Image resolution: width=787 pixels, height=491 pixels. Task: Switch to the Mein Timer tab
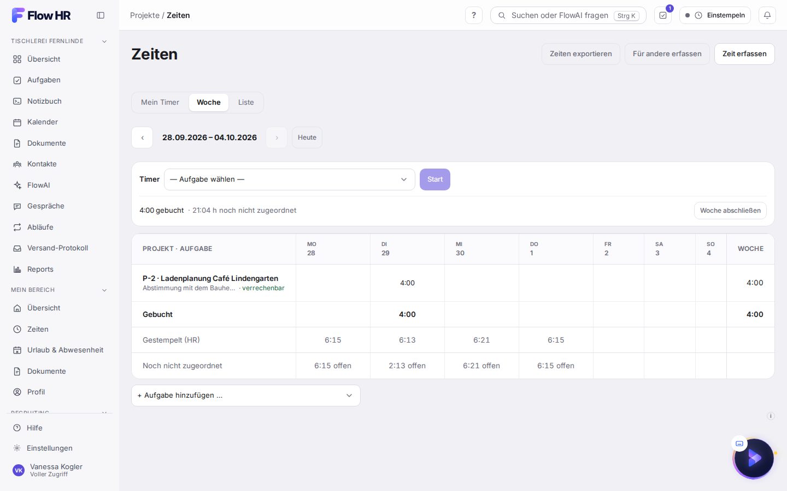coord(160,103)
